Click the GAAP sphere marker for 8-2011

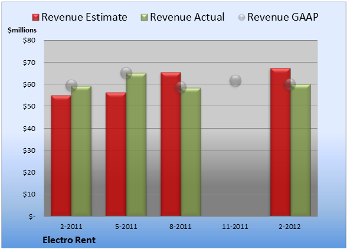click(181, 87)
